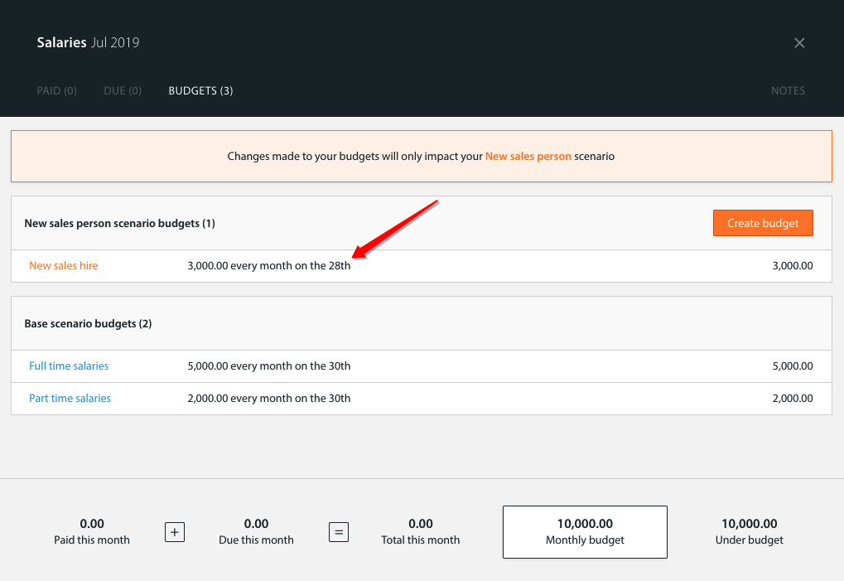Switch to the DUE (0) tab
The image size is (844, 581).
click(x=122, y=90)
